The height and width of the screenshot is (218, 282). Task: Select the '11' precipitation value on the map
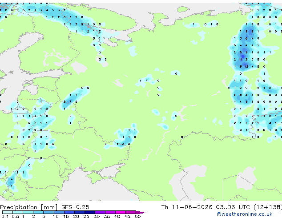point(241,60)
